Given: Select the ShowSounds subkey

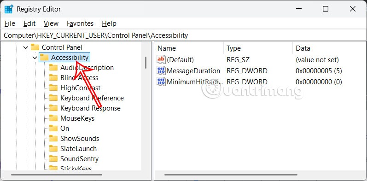Looking at the screenshot, I should [80, 138].
